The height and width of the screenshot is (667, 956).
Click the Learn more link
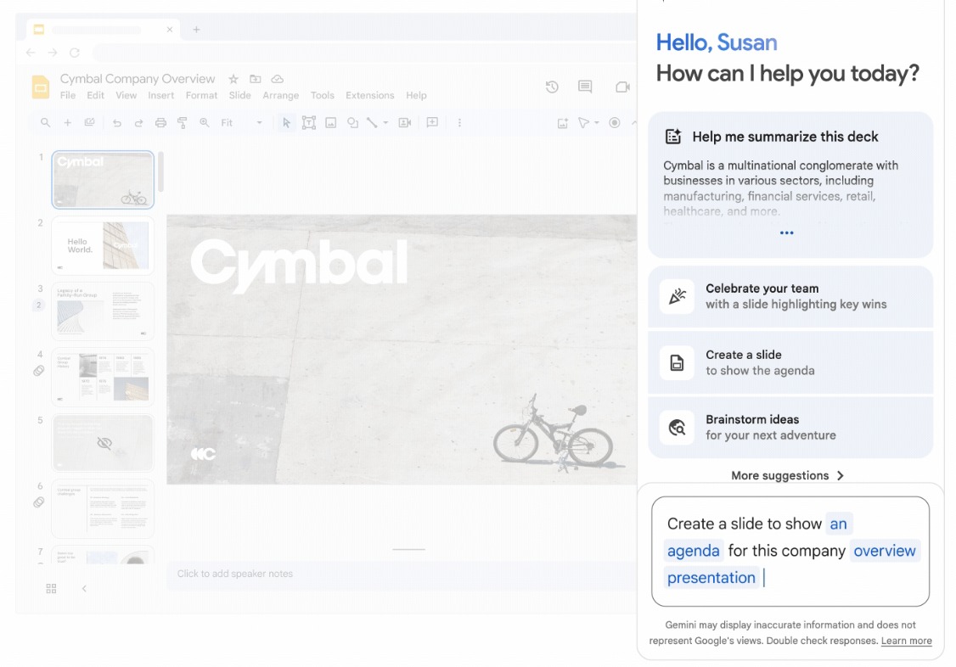tap(906, 641)
